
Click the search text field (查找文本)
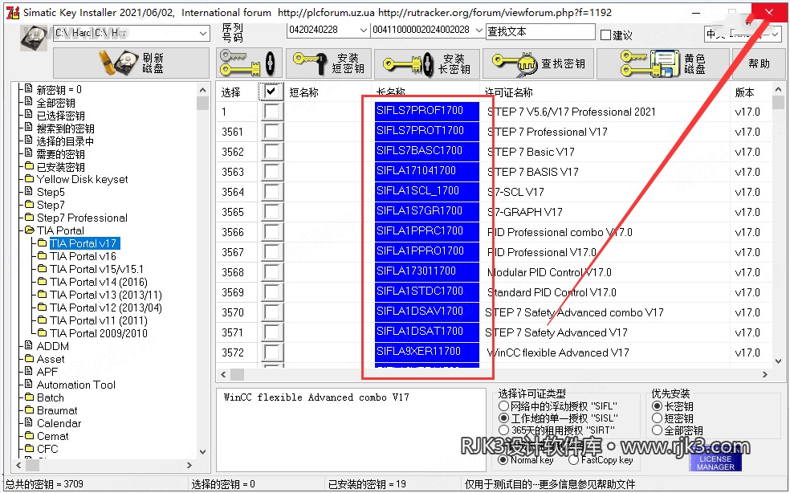pyautogui.click(x=540, y=32)
